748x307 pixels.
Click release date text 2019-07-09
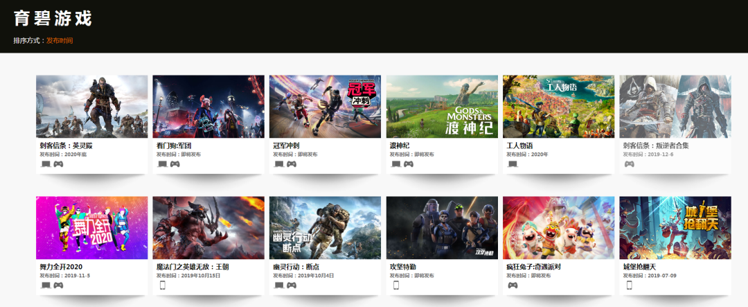(662, 276)
